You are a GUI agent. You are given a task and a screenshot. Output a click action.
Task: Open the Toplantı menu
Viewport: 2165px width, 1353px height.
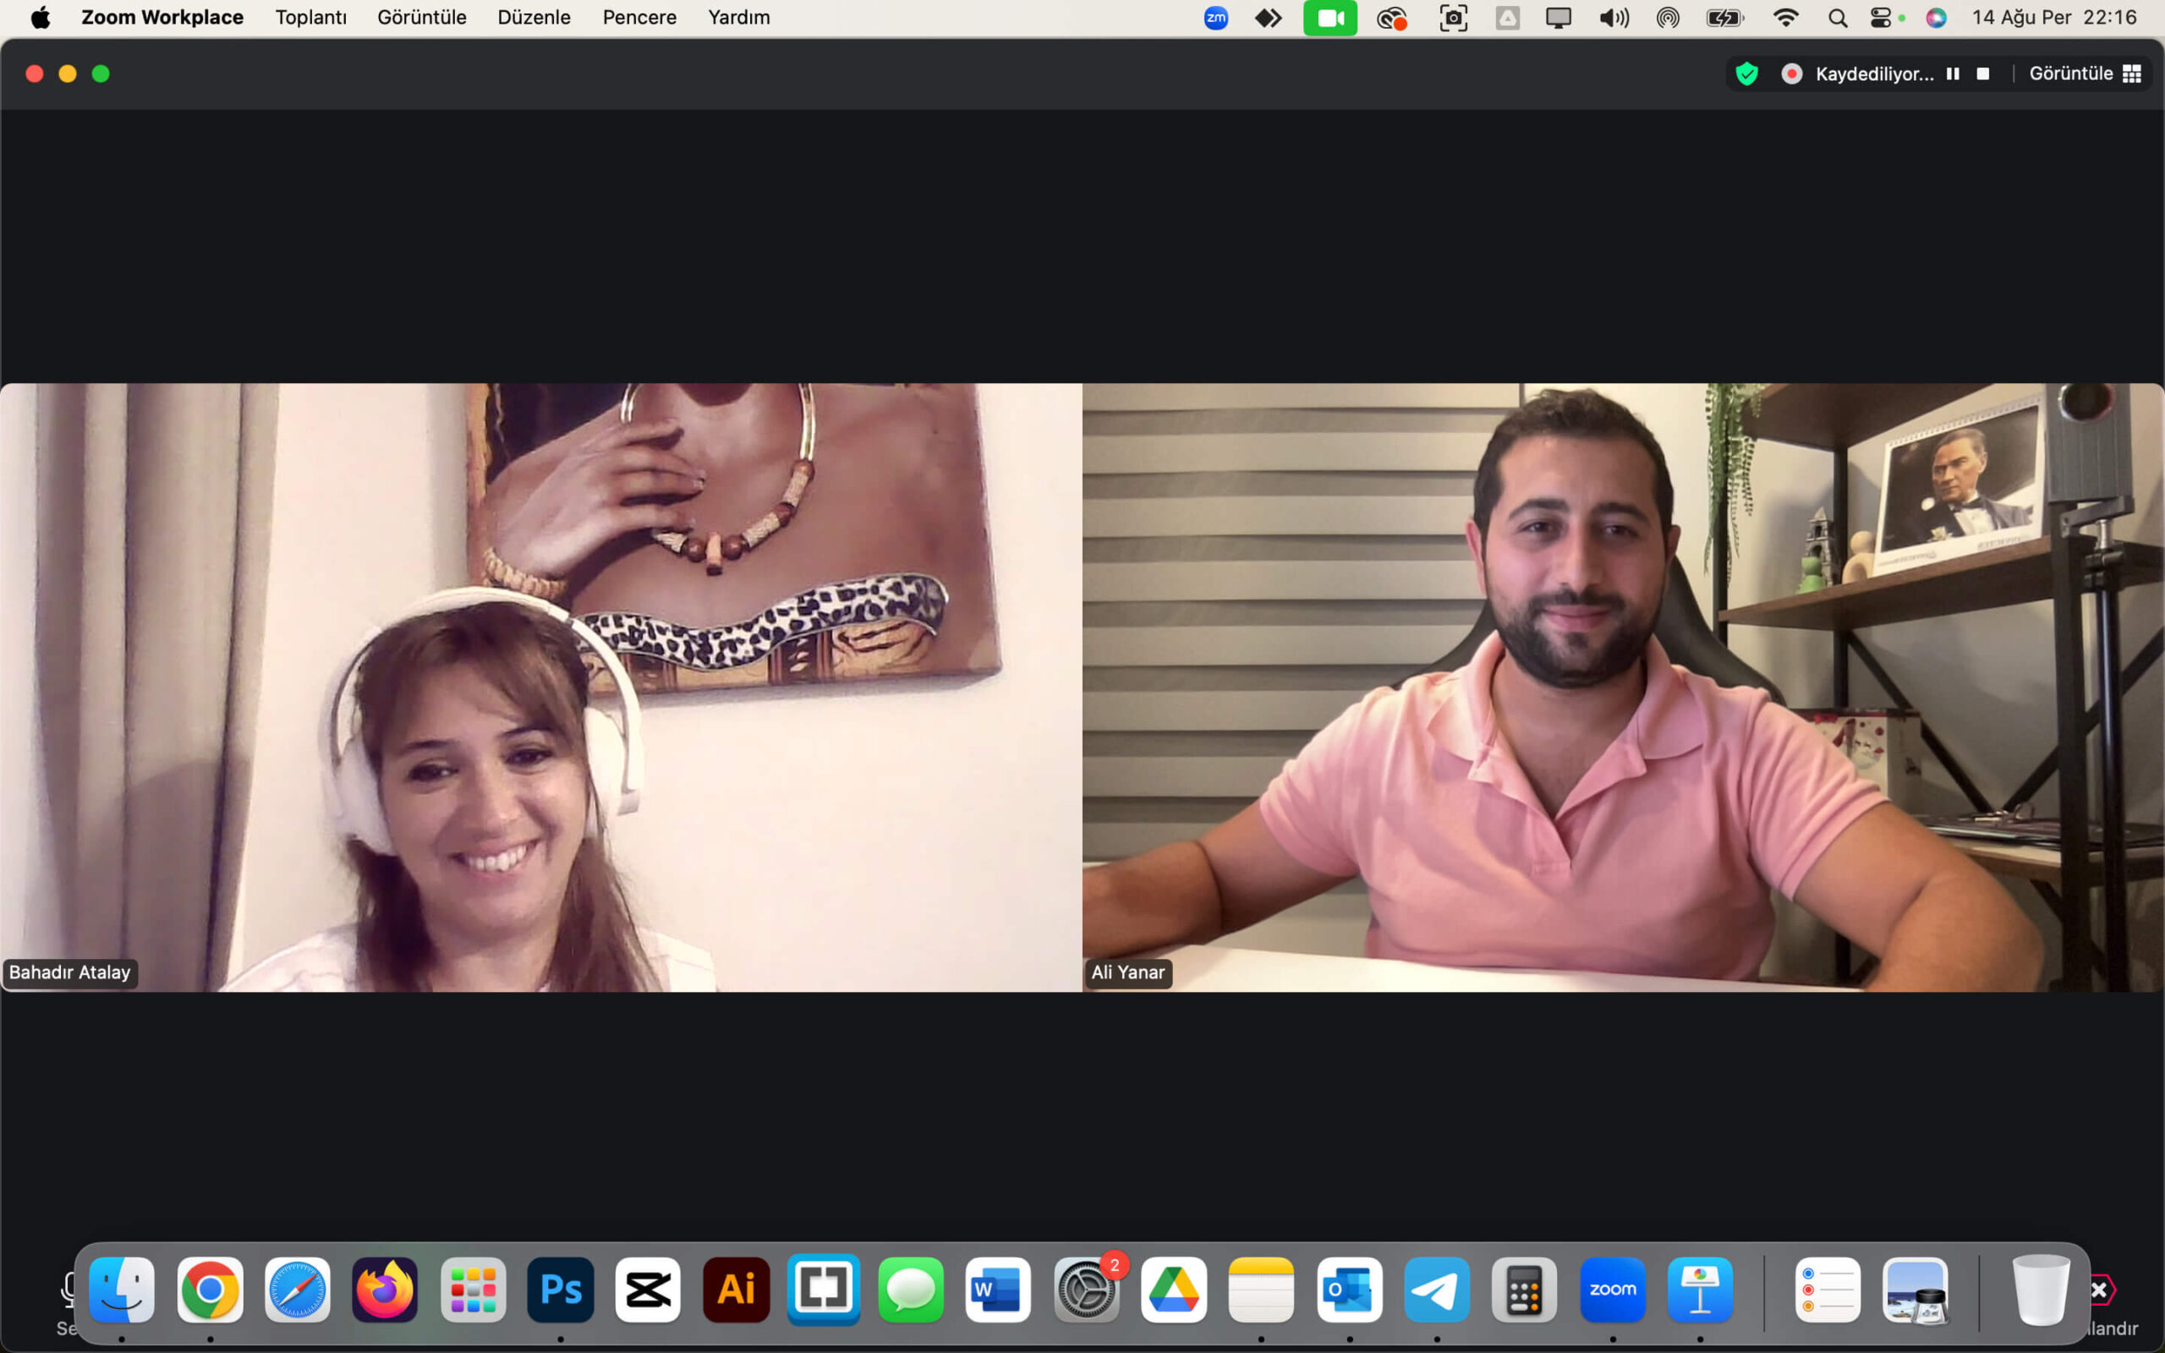[310, 17]
